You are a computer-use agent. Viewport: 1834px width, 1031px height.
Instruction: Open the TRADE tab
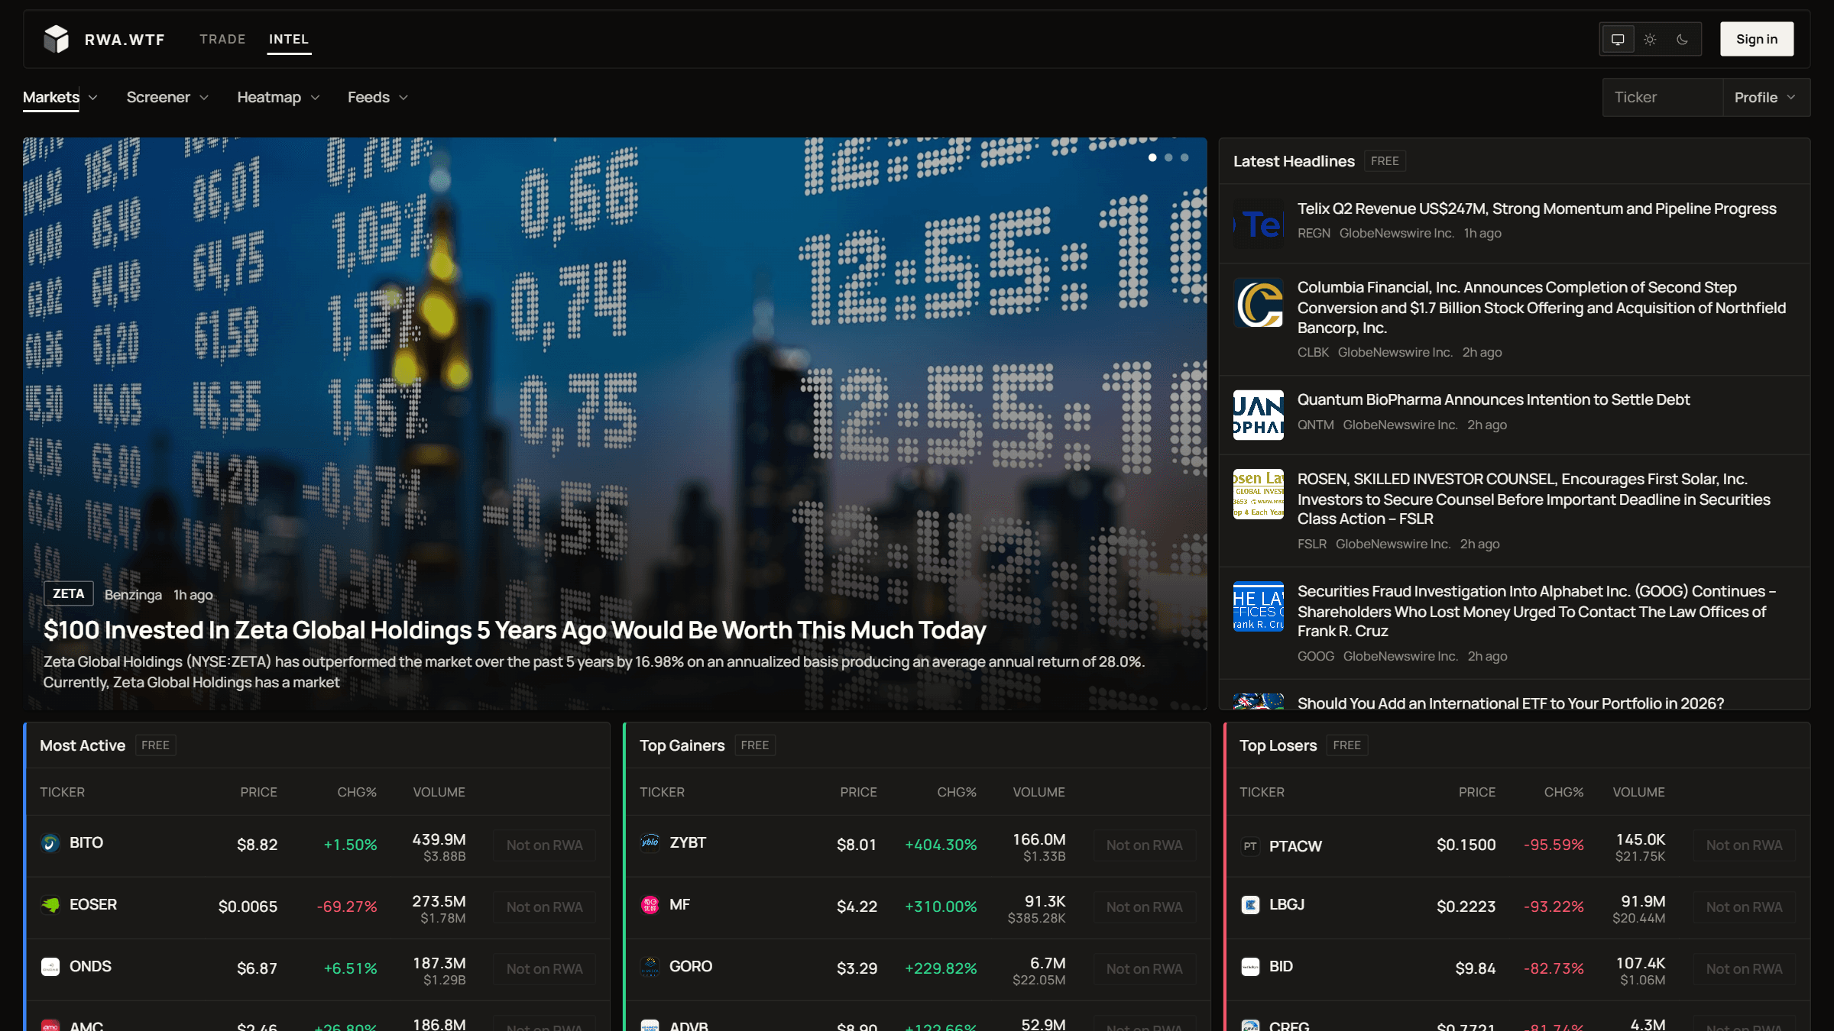[x=222, y=39]
